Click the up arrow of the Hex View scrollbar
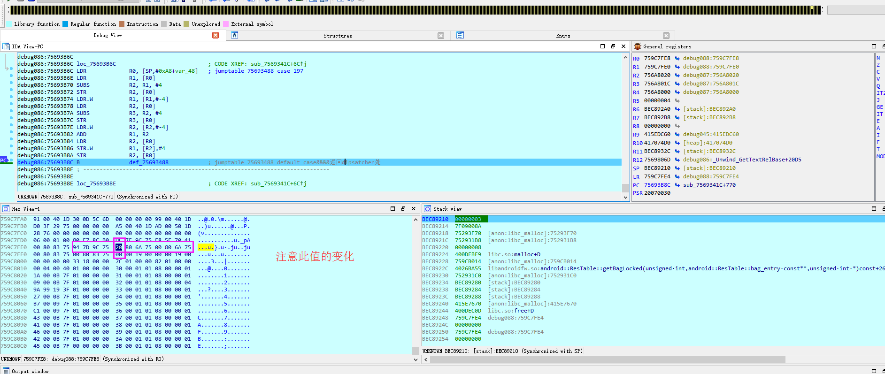This screenshot has width=885, height=374. pyautogui.click(x=416, y=220)
